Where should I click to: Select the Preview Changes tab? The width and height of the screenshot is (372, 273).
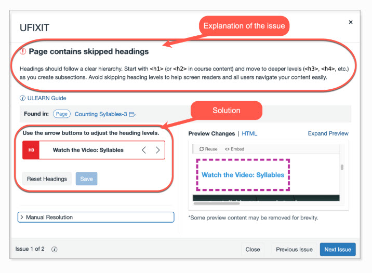click(x=211, y=134)
